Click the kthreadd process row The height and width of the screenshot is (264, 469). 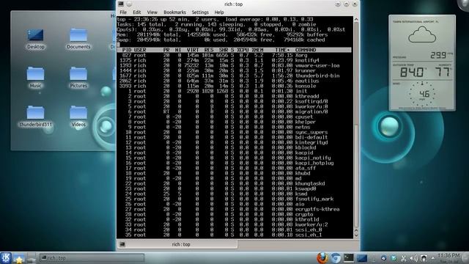tap(234, 96)
